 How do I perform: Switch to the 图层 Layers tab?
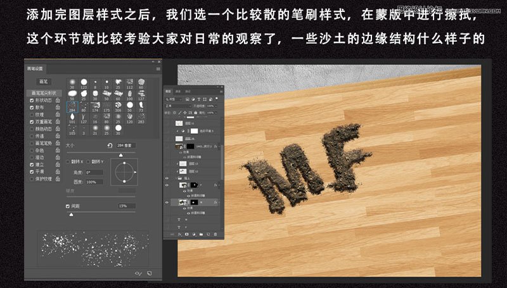coord(168,91)
